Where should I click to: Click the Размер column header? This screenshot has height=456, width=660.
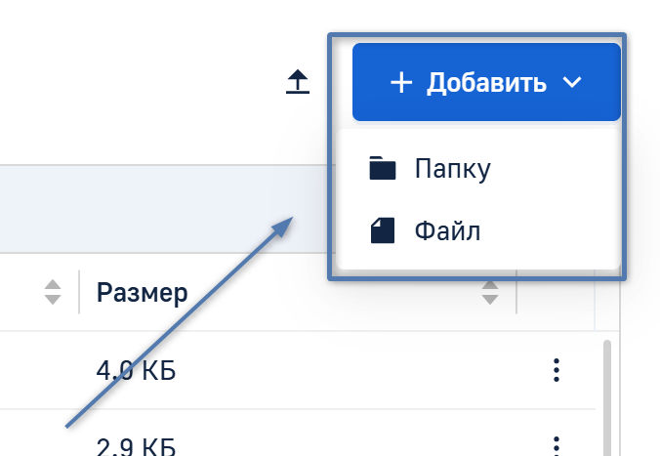point(143,293)
